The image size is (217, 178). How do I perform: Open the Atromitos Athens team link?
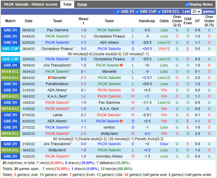pos(109,156)
